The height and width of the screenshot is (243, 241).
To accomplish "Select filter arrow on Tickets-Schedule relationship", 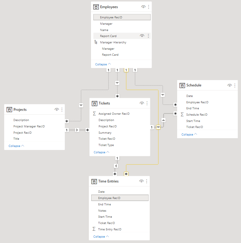I will click(x=164, y=120).
